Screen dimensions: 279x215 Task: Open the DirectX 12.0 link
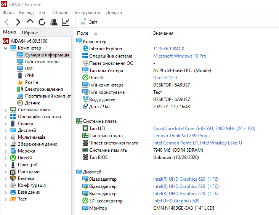165,78
